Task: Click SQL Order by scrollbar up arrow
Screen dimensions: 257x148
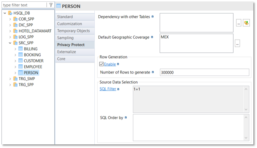Action: tap(246, 117)
